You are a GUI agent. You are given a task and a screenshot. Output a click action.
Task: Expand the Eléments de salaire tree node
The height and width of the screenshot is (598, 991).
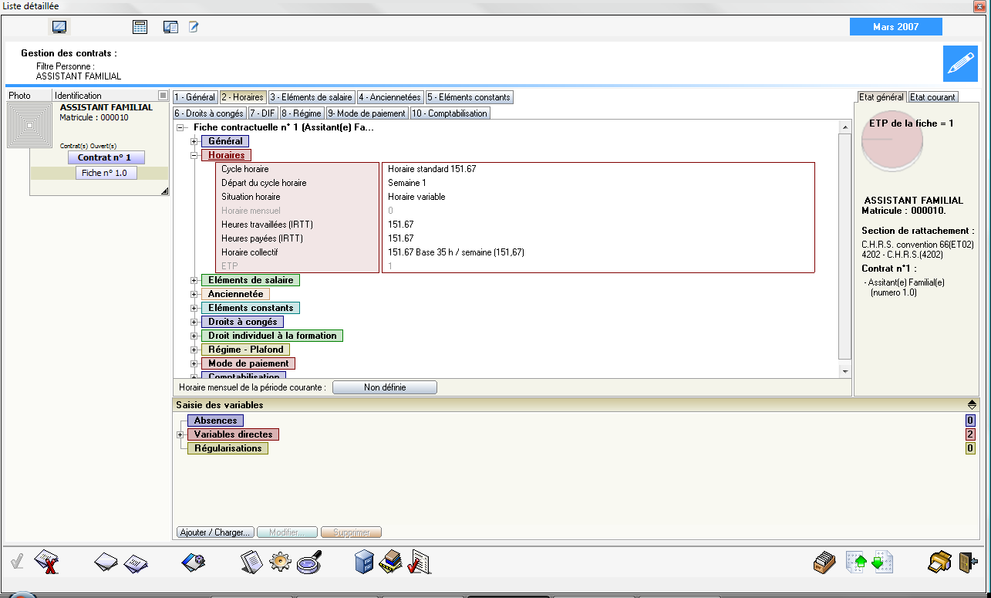[x=194, y=280]
